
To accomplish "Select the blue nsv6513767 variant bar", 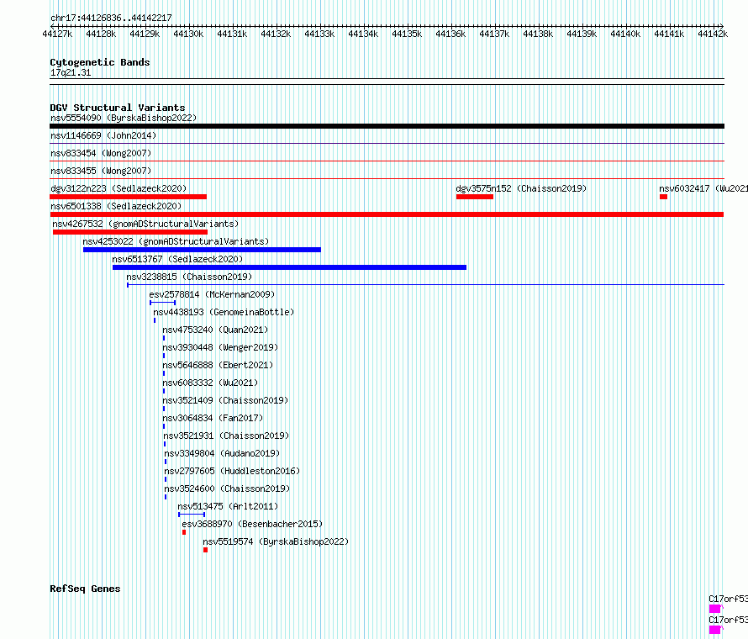I will click(x=290, y=267).
